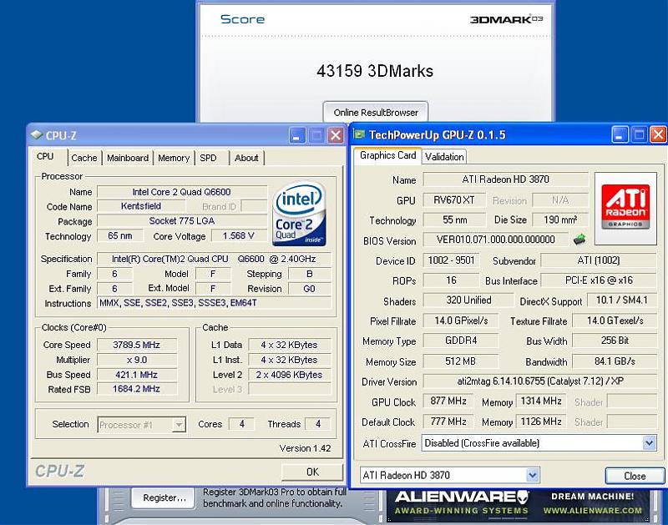Click the CPU-Z title bar icon

(36, 135)
